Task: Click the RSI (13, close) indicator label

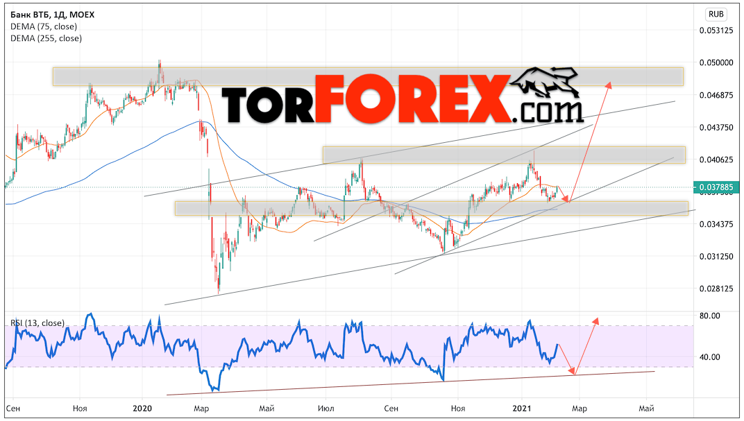Action: tap(37, 323)
